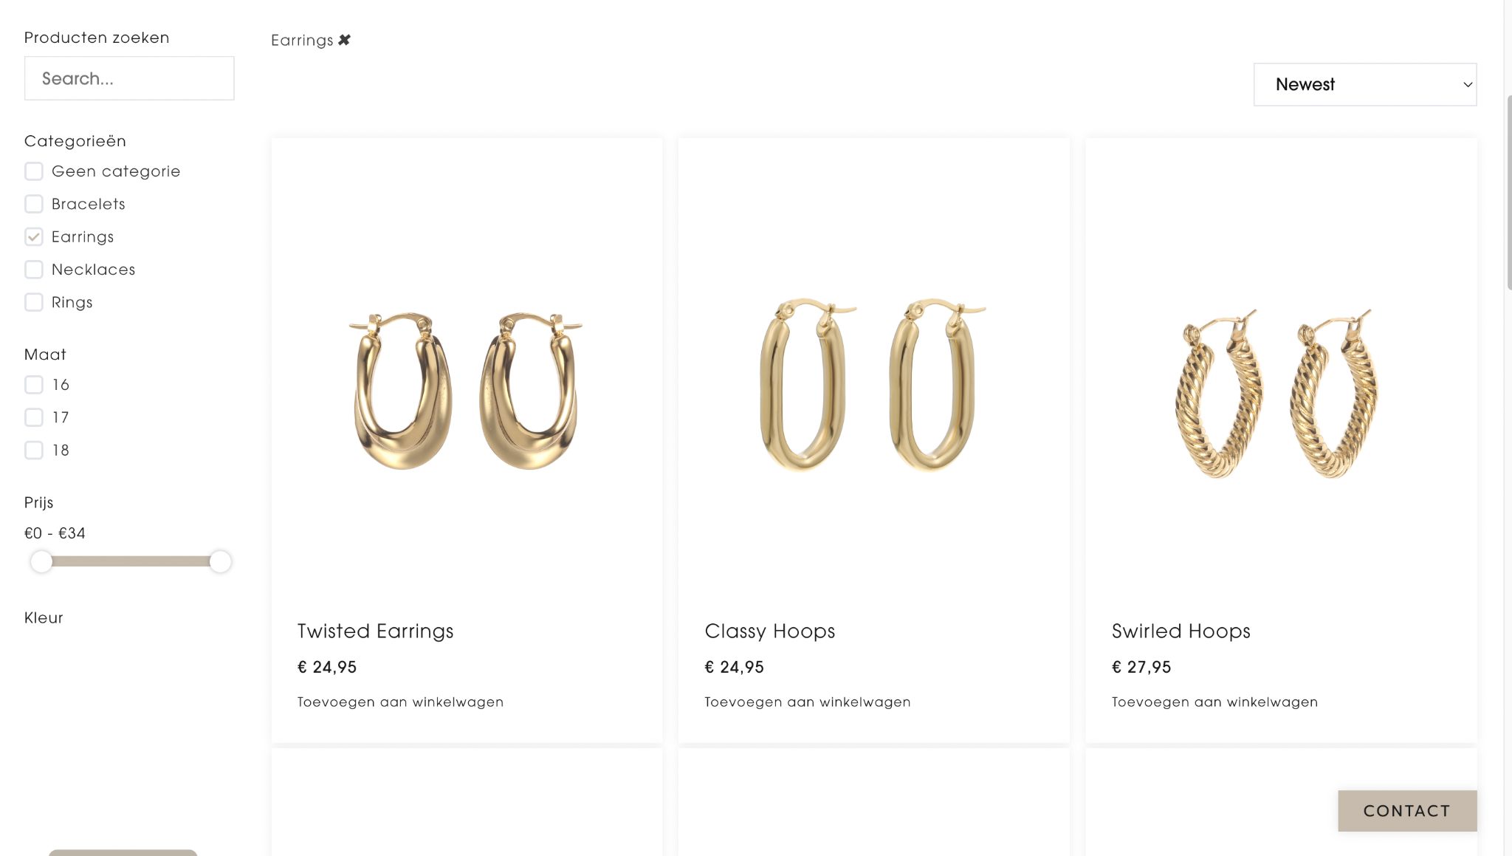Check the Geen categorie checkbox
The width and height of the screenshot is (1512, 856).
point(34,171)
